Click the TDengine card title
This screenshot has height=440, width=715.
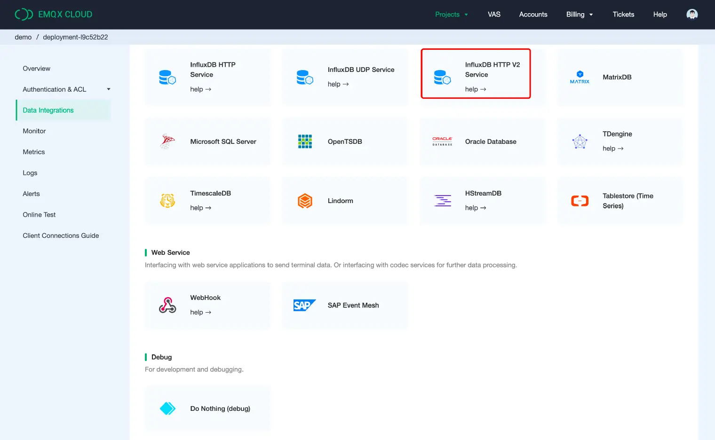click(617, 134)
